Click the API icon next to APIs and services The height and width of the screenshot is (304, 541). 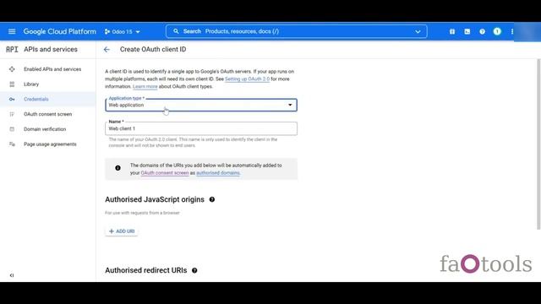[x=12, y=49]
